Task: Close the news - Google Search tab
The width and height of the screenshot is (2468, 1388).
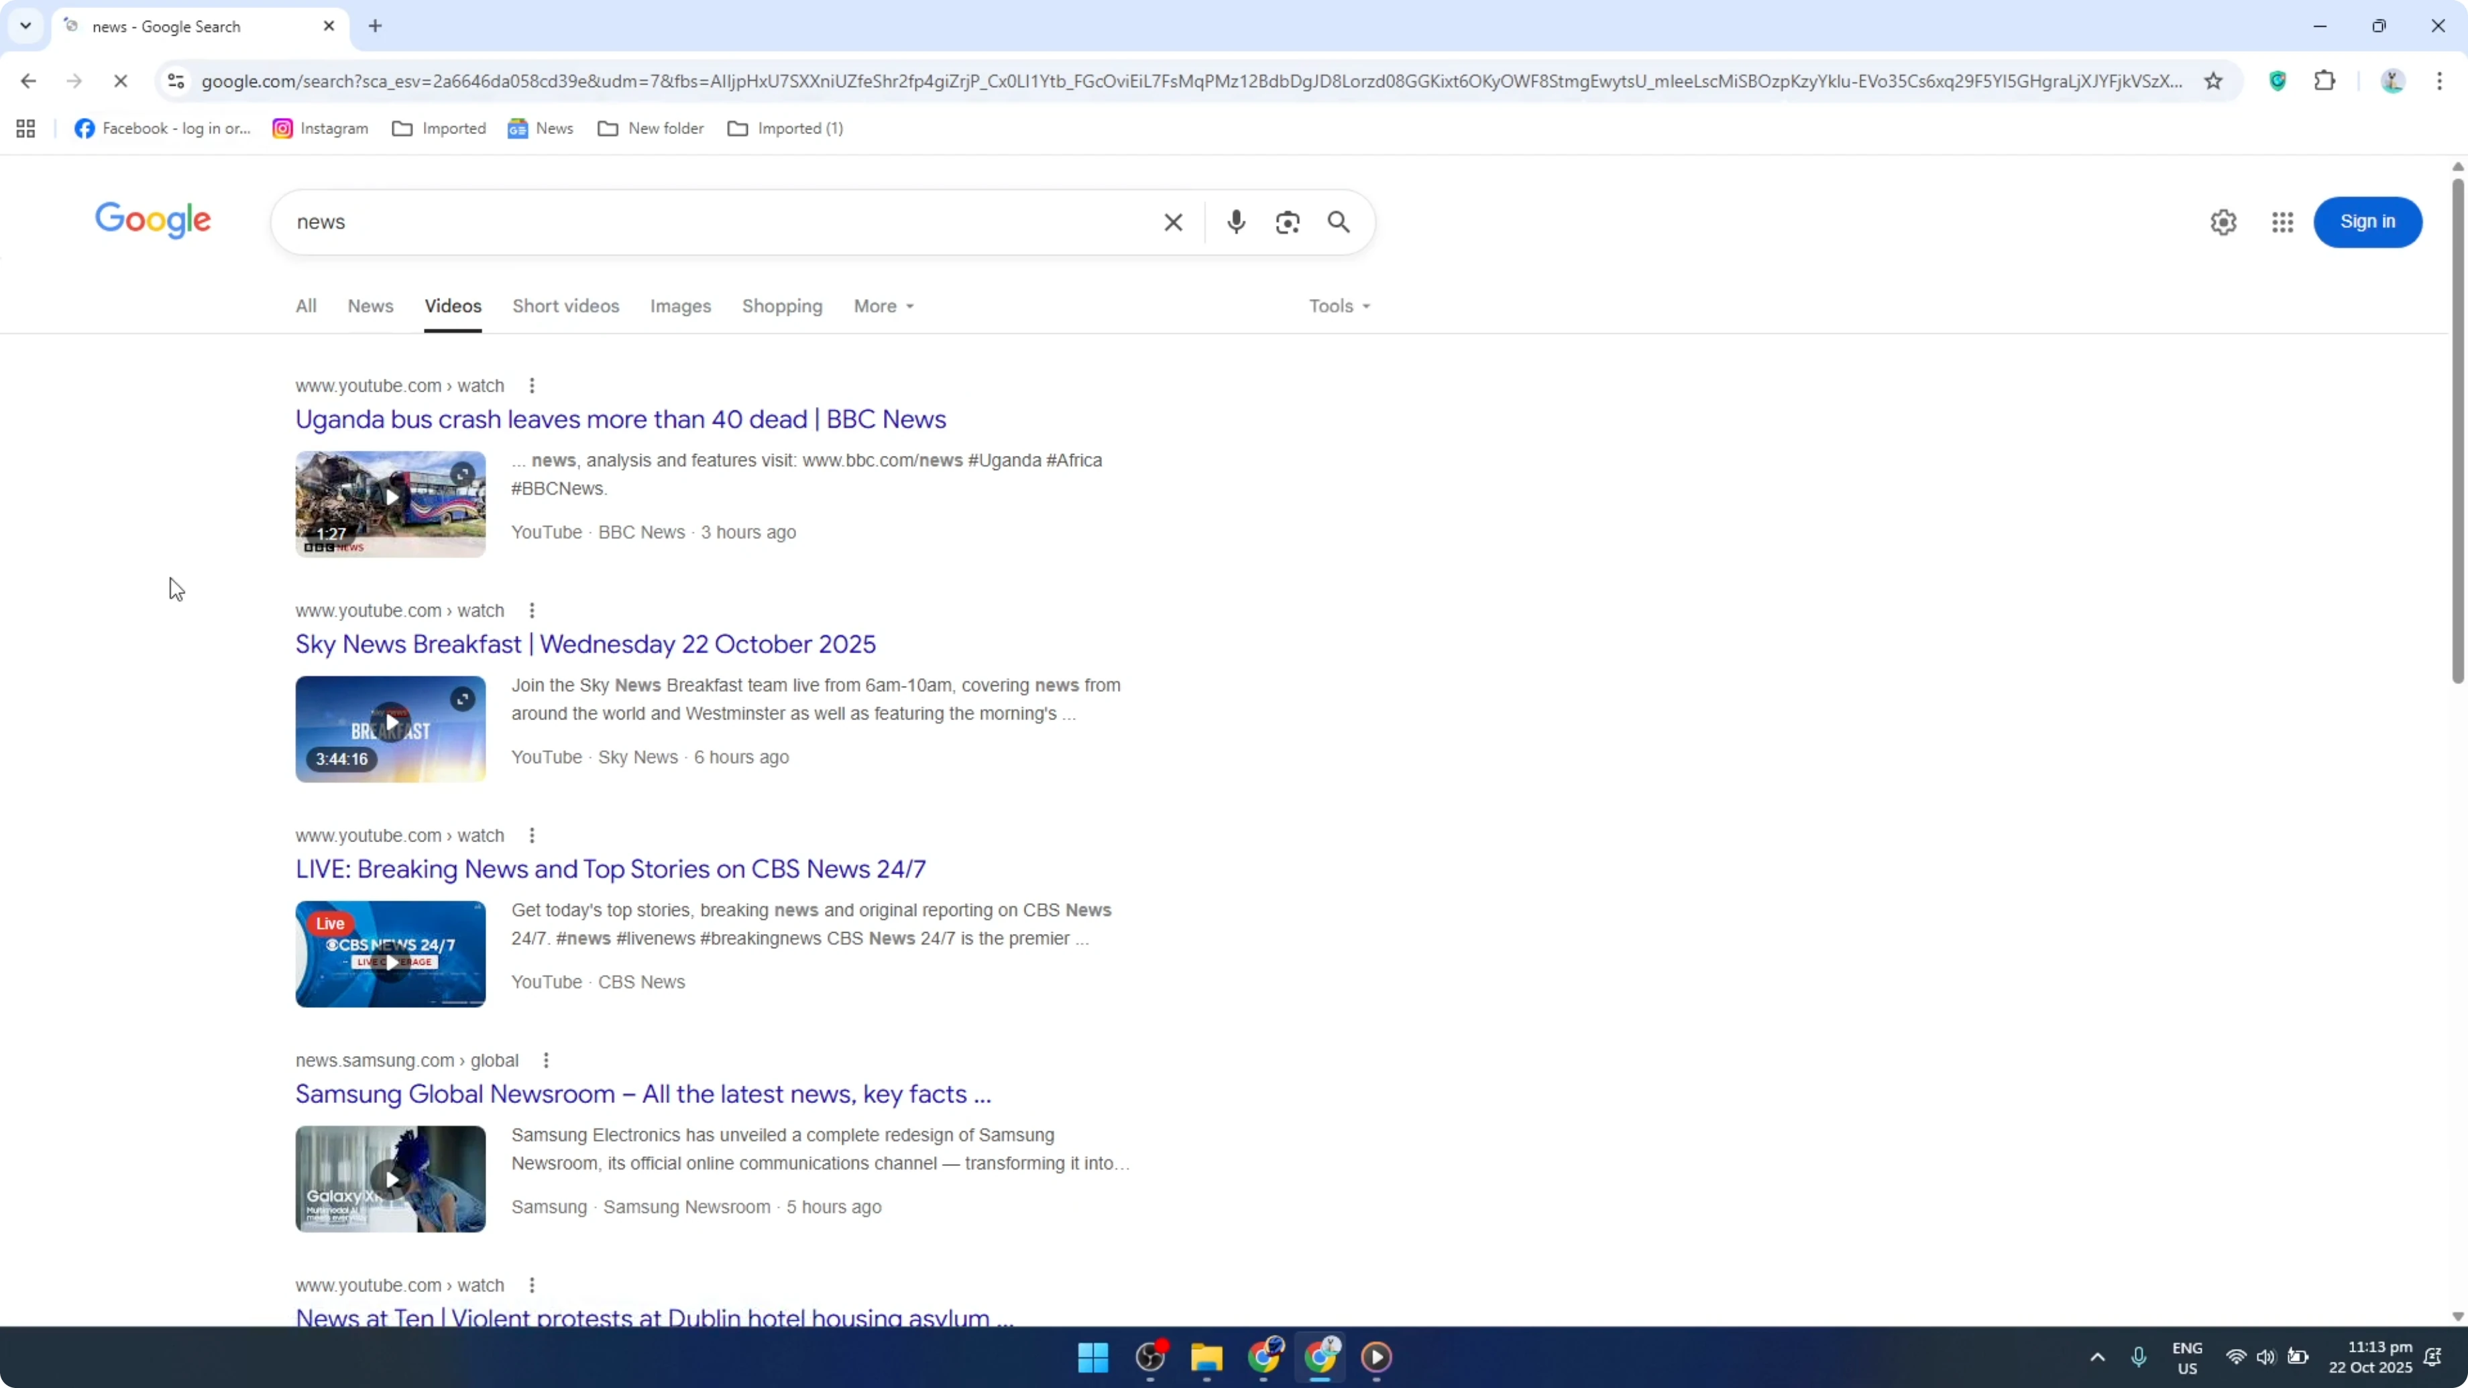Action: click(x=329, y=26)
